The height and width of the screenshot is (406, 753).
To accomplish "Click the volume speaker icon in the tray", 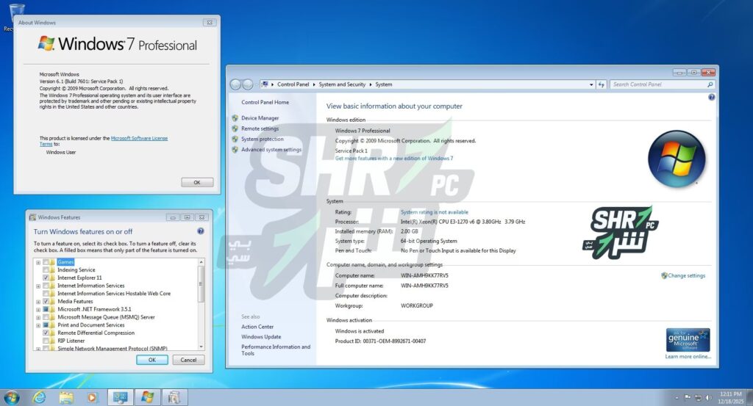I will tap(709, 398).
